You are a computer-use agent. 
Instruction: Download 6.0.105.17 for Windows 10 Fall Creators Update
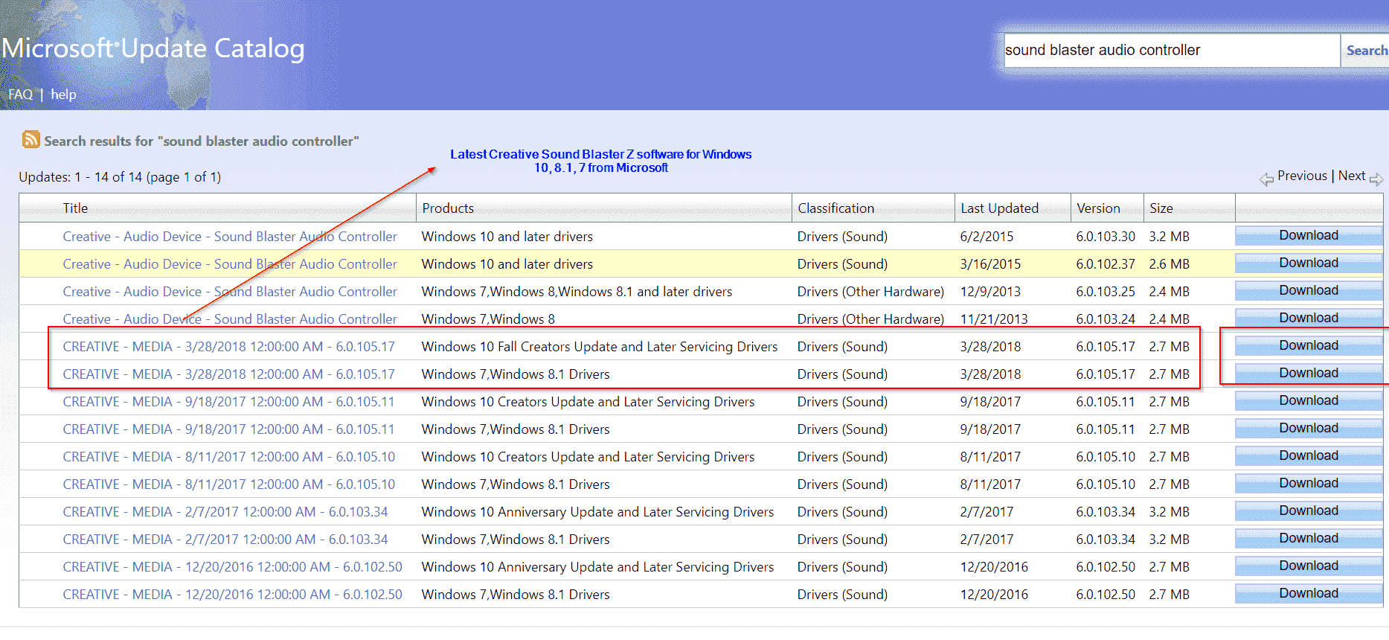point(1309,345)
